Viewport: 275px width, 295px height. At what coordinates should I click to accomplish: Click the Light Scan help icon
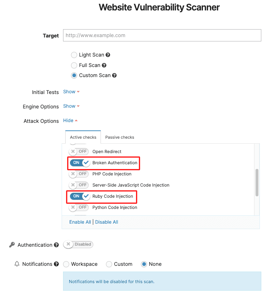click(108, 55)
